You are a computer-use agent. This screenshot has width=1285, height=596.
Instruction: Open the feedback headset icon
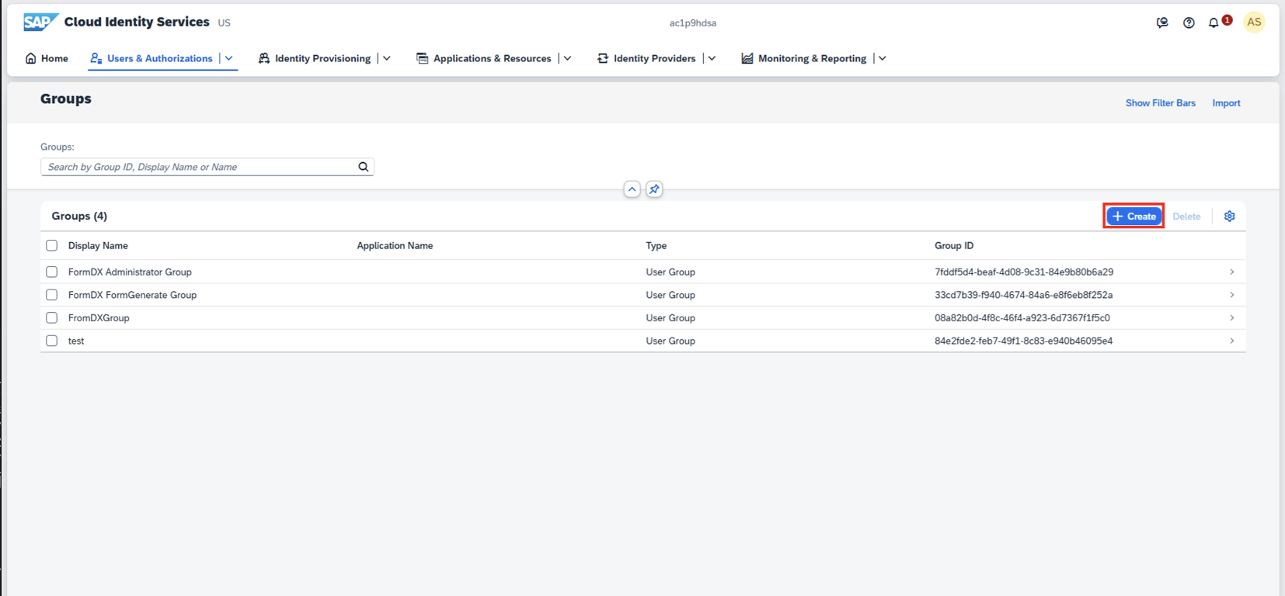tap(1162, 23)
